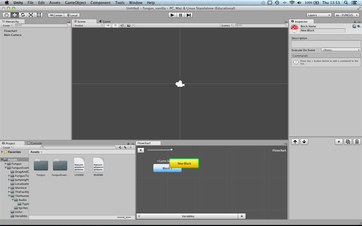Open the Assets menu
The width and height of the screenshot is (362, 226).
click(55, 3)
